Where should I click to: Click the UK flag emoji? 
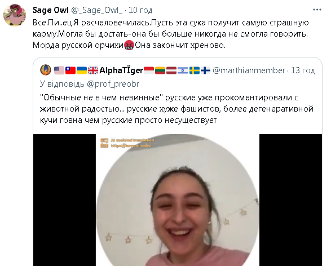[93, 70]
